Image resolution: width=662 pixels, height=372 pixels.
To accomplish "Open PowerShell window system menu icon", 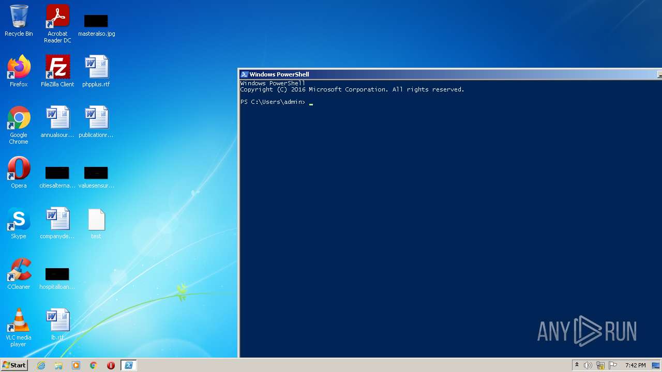I will click(x=244, y=74).
